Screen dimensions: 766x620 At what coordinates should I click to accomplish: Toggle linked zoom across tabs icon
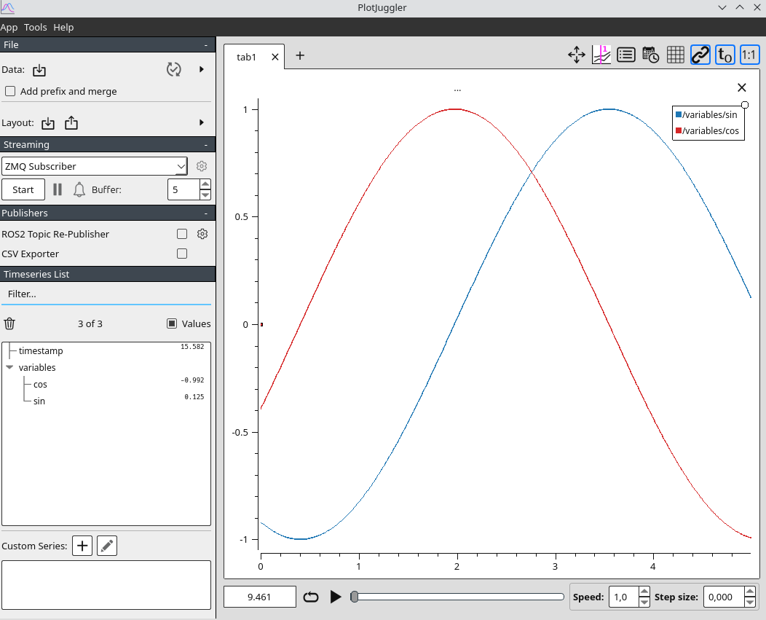[x=700, y=55]
